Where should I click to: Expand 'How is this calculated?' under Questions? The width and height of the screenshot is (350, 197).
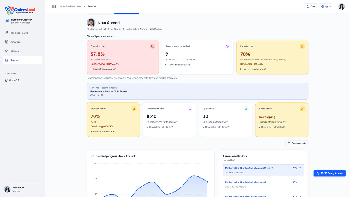[x=216, y=127]
